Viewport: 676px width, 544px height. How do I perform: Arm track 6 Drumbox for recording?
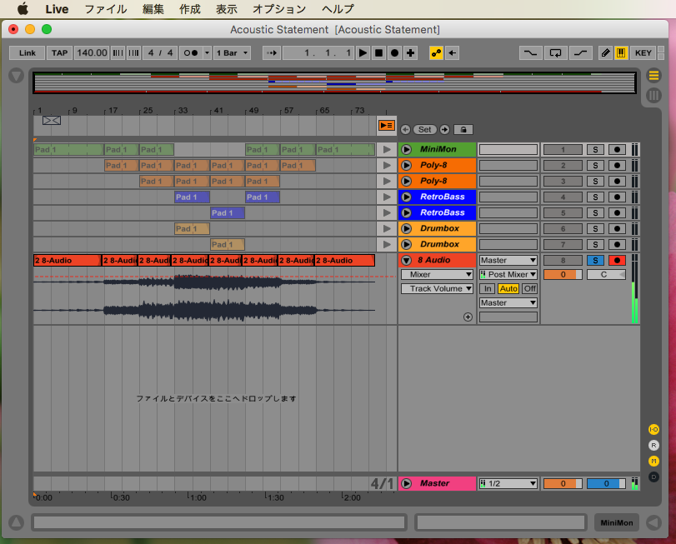pos(617,229)
